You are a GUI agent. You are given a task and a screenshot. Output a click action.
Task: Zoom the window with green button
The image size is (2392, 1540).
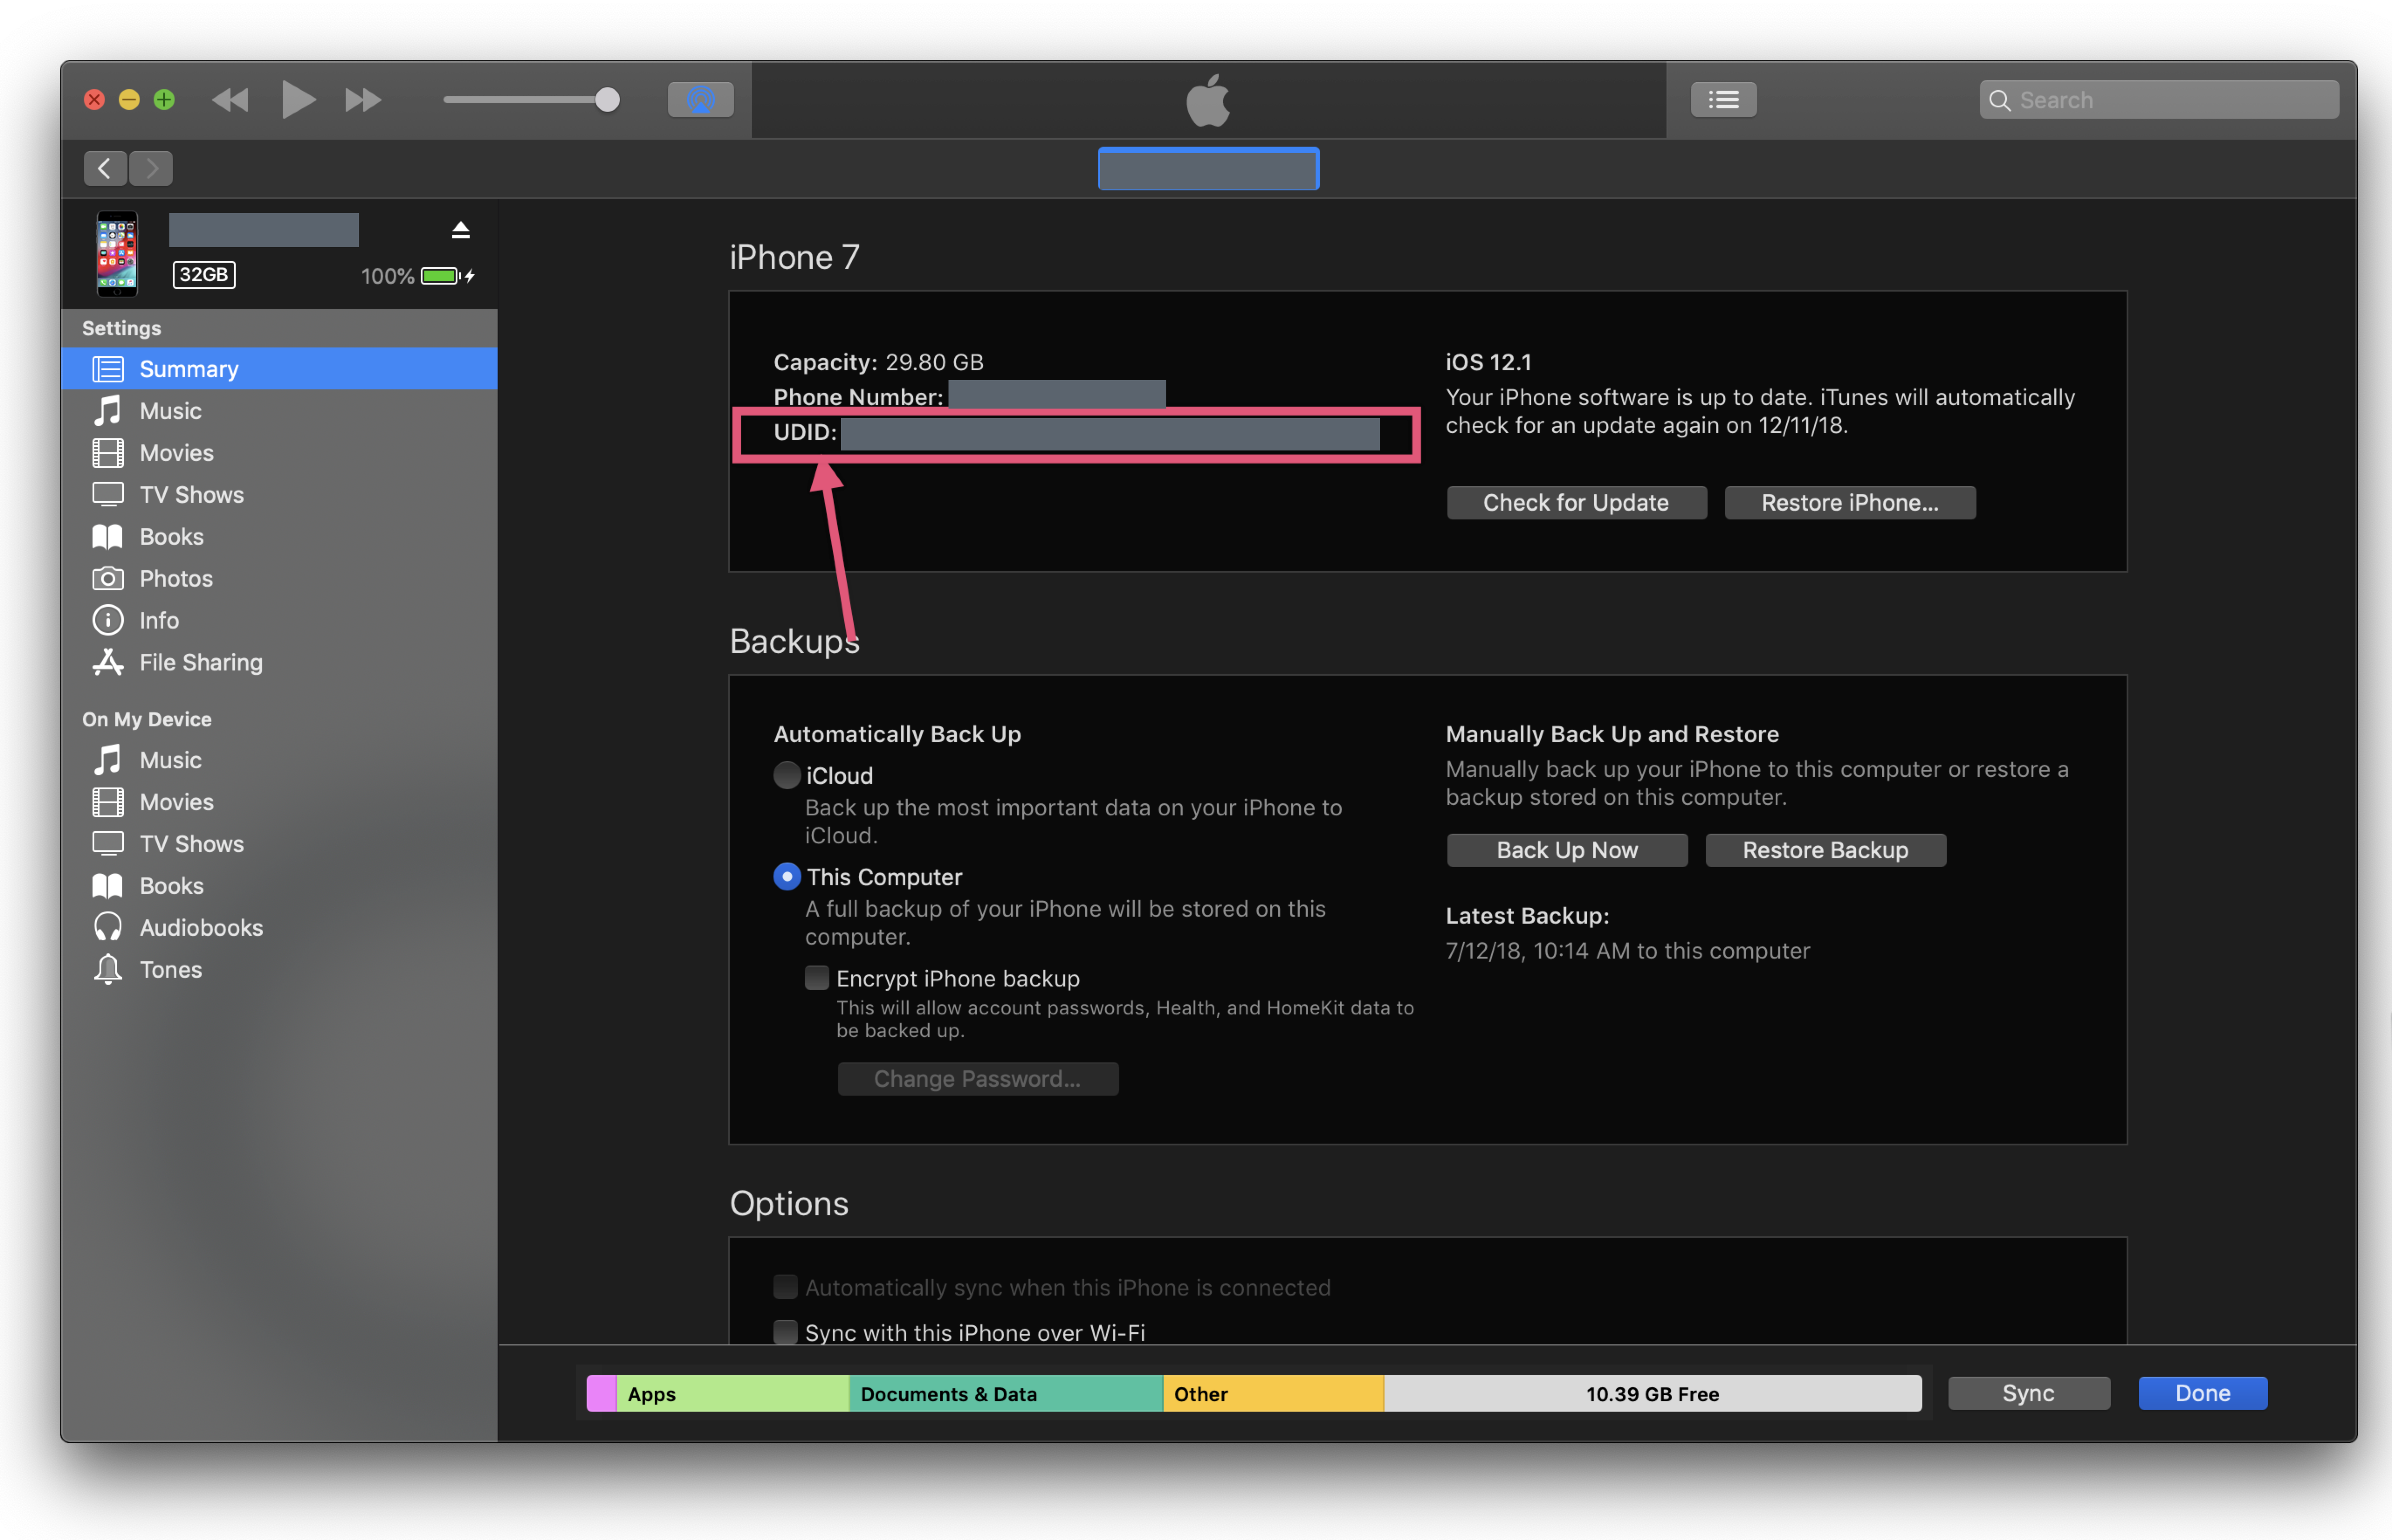click(164, 100)
